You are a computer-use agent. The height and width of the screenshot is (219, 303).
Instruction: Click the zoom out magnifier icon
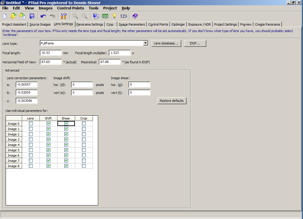[x=85, y=16]
